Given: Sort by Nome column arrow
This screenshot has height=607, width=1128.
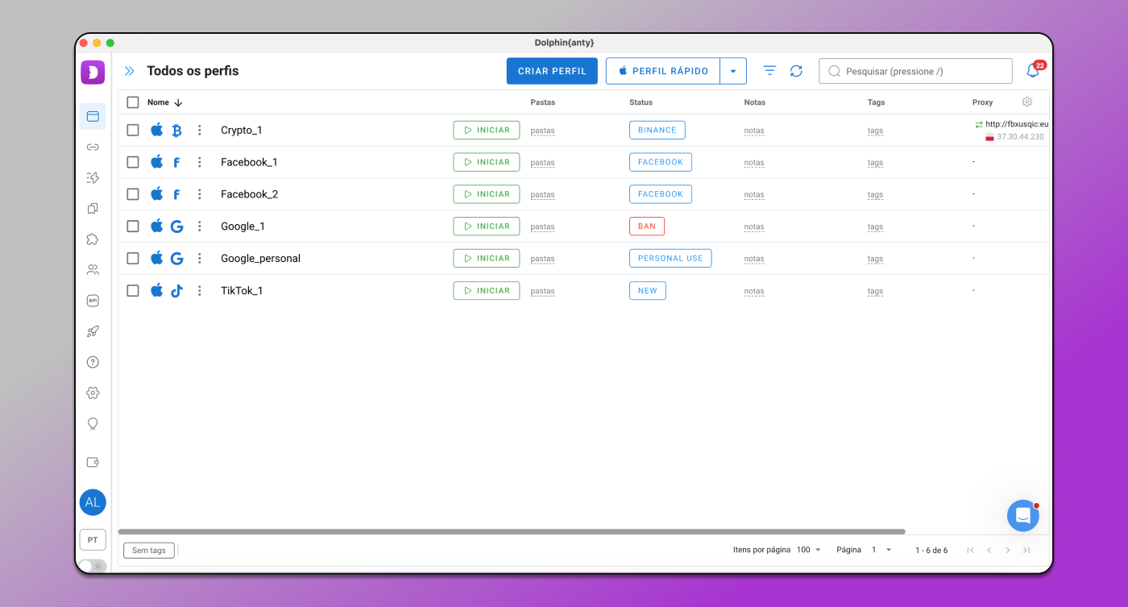Looking at the screenshot, I should (178, 102).
